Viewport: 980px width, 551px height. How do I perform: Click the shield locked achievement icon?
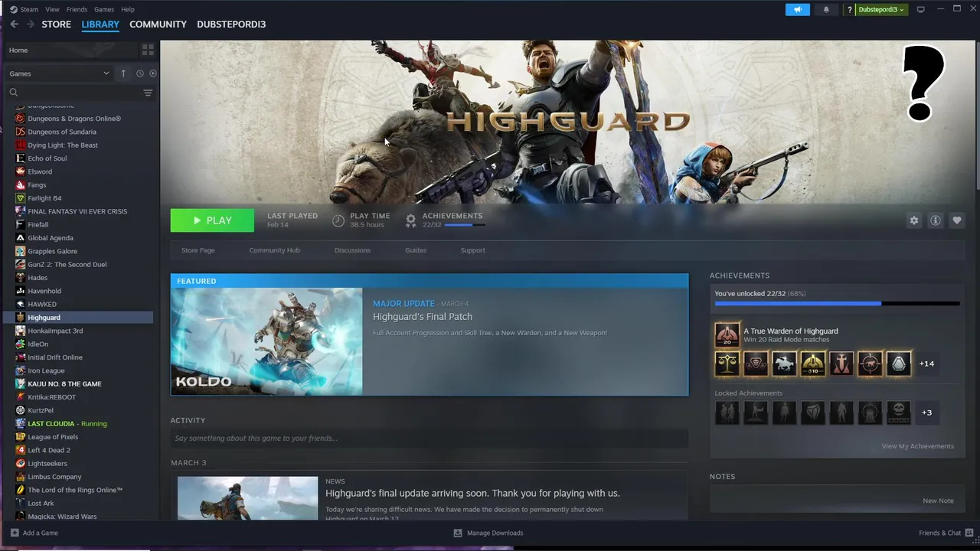pyautogui.click(x=813, y=412)
